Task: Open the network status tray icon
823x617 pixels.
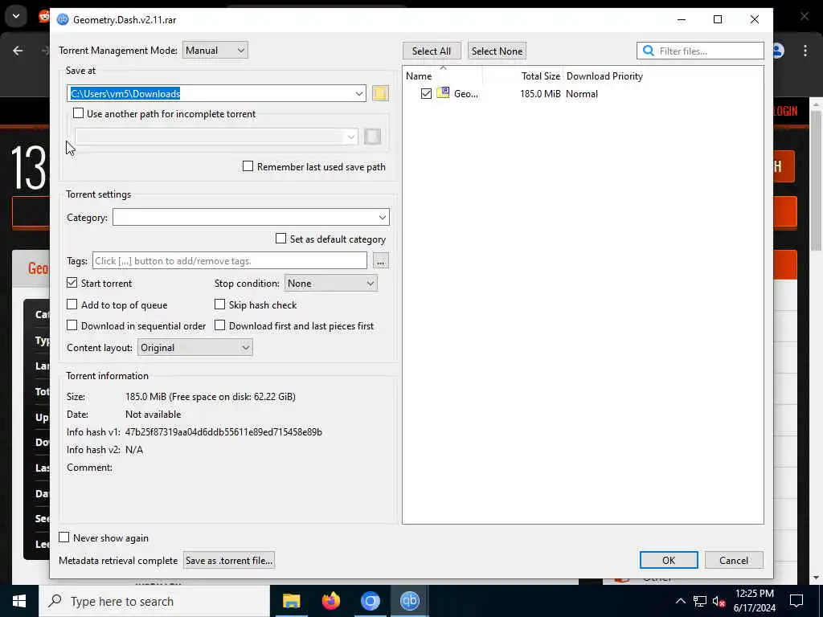Action: point(700,601)
